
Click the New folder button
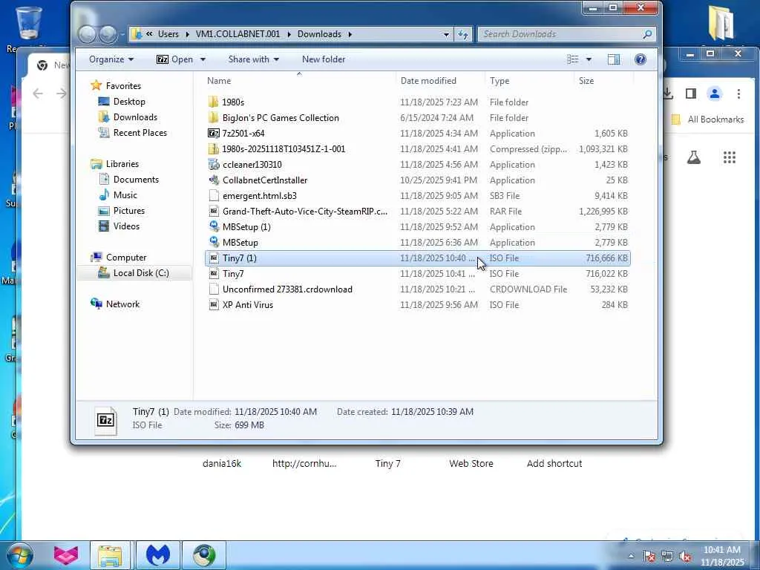pyautogui.click(x=324, y=59)
